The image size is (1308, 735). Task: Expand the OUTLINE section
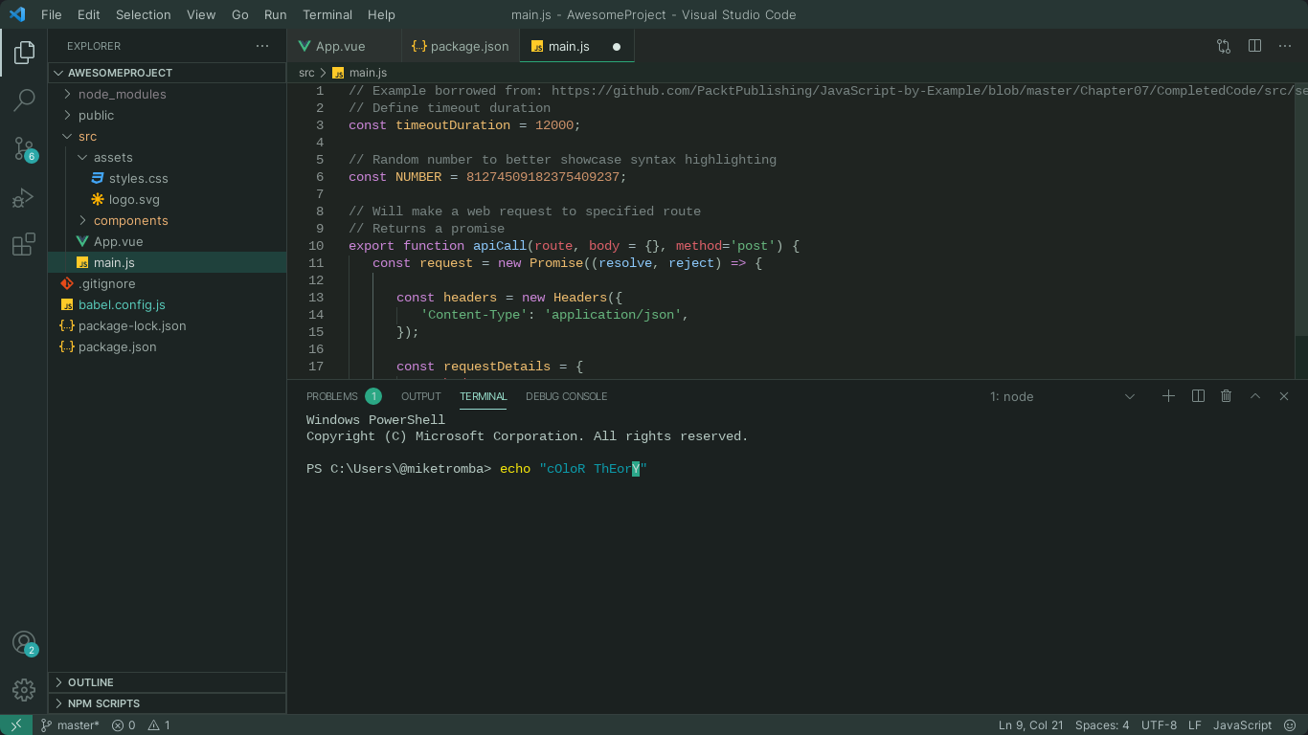[x=168, y=682]
